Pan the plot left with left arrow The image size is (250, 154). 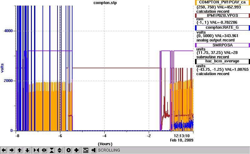[4, 150]
